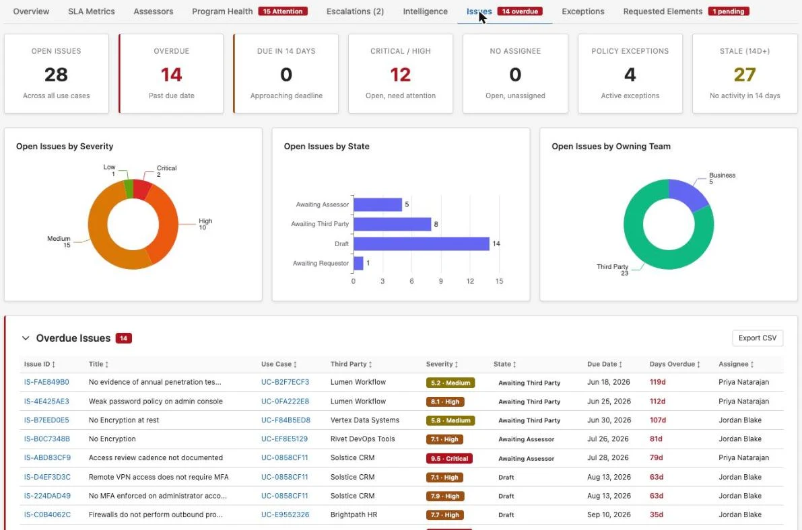Click Rivet DevOps Tools cell
802x530 pixels.
(x=363, y=439)
